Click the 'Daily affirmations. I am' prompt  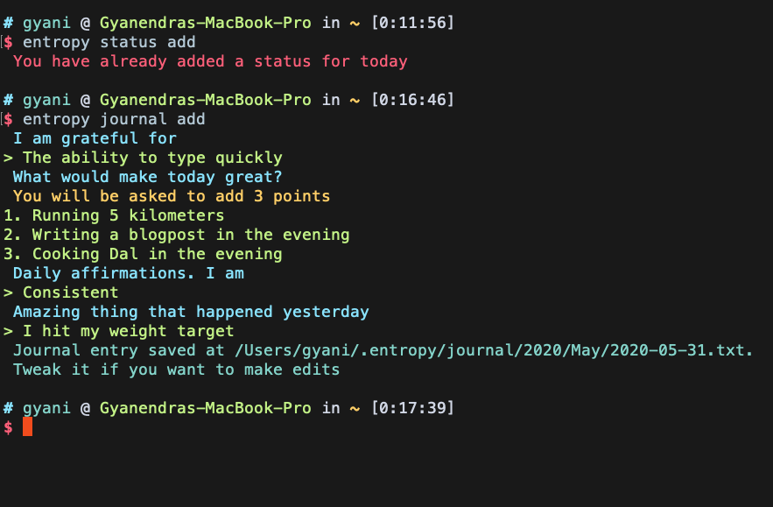click(x=128, y=273)
